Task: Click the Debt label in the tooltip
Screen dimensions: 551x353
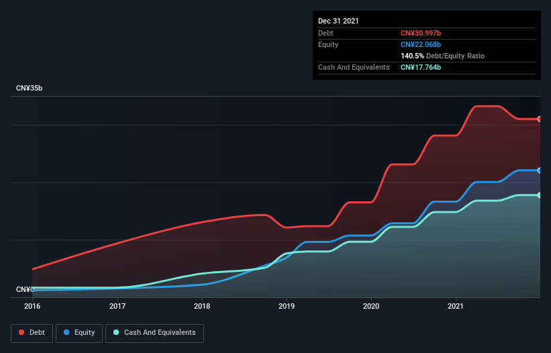Action: click(325, 33)
